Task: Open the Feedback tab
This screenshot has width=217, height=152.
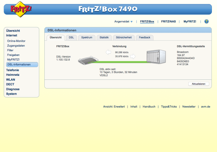Action: click(145, 37)
